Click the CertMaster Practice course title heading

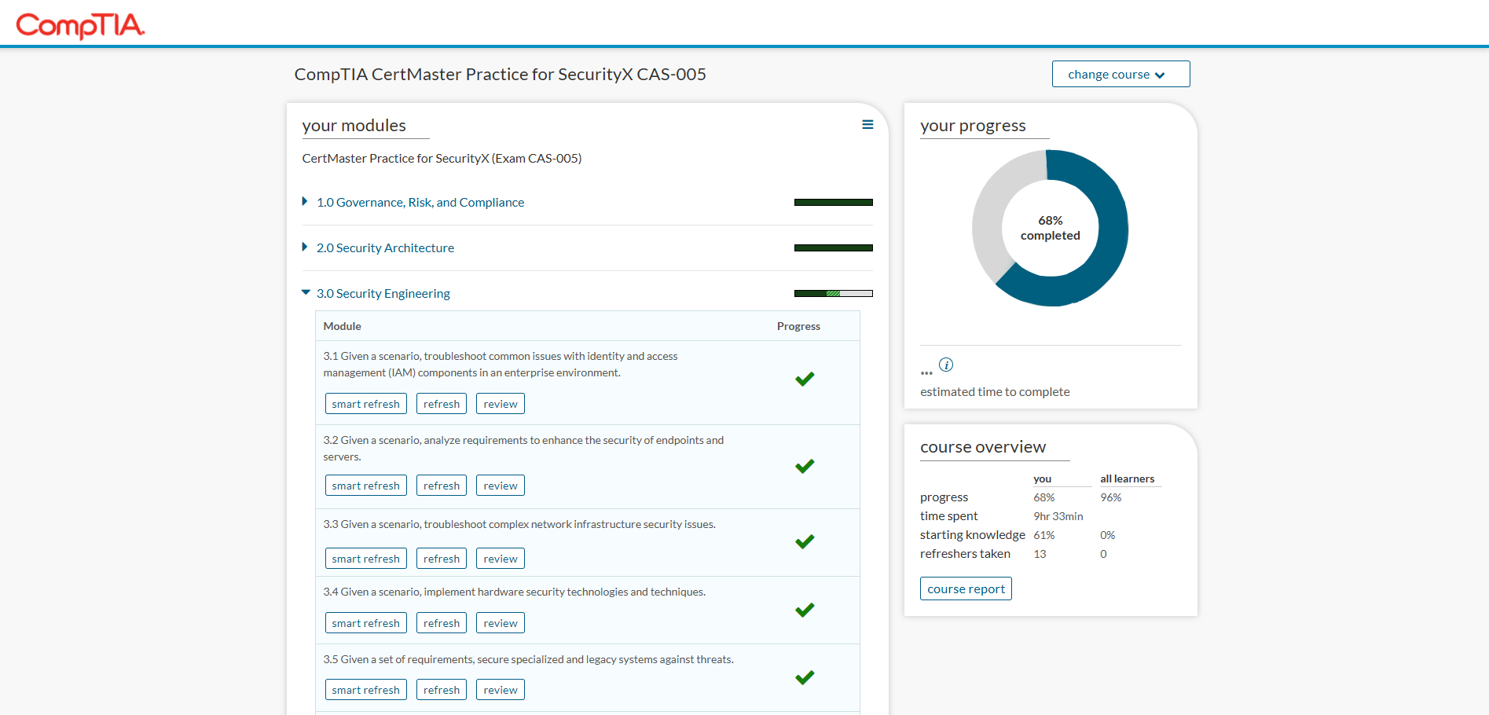pos(500,74)
